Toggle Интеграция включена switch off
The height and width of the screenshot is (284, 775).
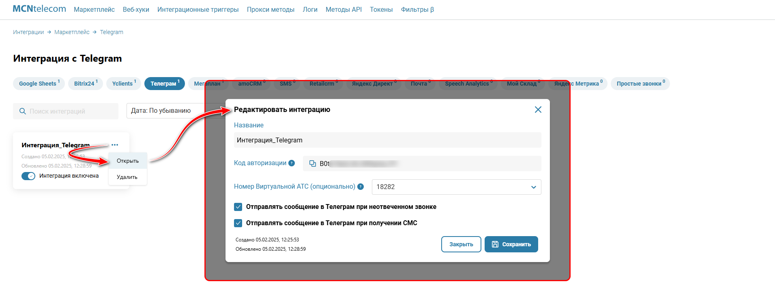point(28,176)
